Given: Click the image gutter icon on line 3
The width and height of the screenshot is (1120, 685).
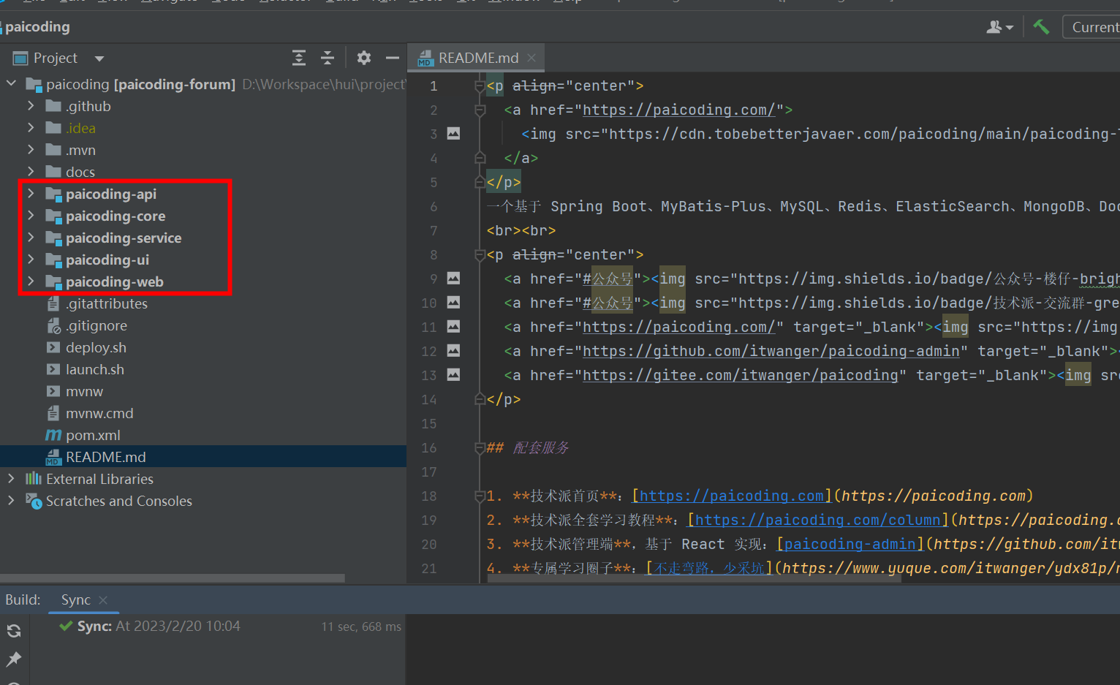Looking at the screenshot, I should click(x=454, y=134).
